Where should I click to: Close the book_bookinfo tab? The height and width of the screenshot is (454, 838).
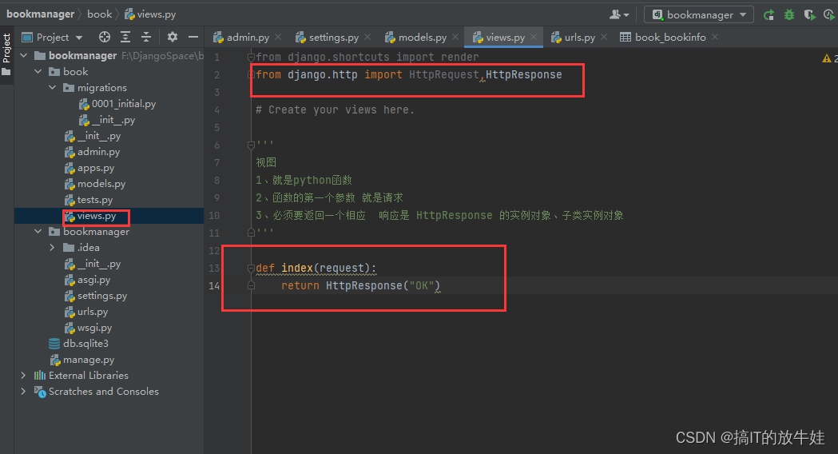[x=715, y=37]
